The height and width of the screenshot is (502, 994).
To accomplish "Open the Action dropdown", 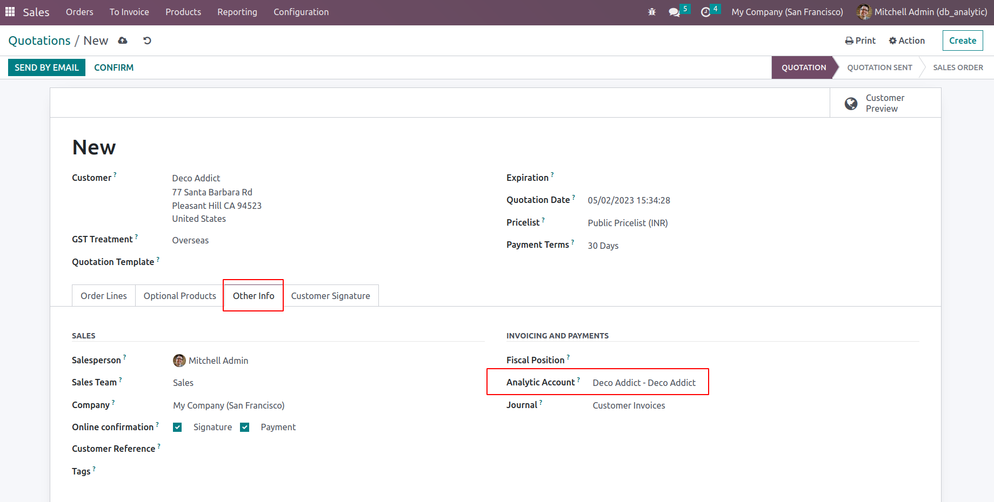I will 906,40.
